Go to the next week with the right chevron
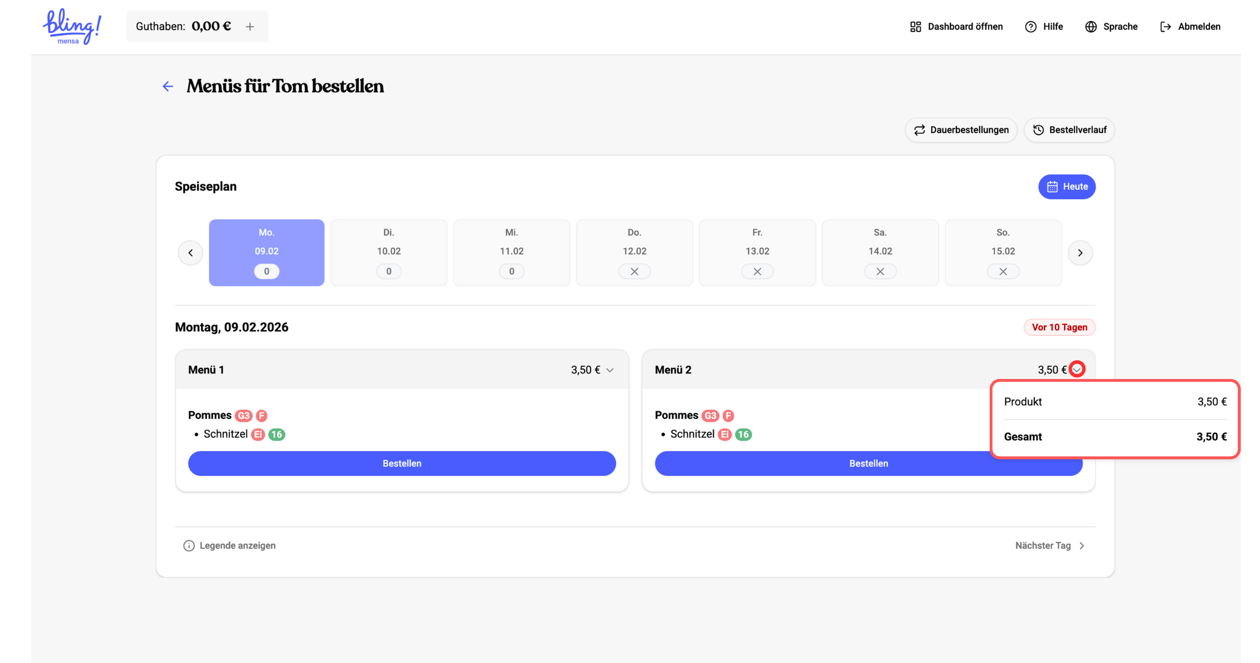The image size is (1260, 663). [x=1080, y=253]
